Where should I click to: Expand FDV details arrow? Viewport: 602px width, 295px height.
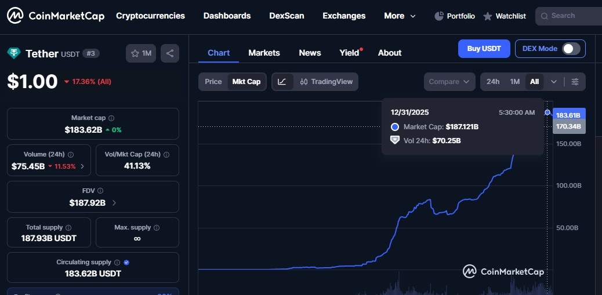click(x=114, y=203)
